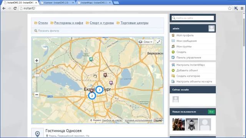This screenshot has width=246, height=138.
Task: Click the green Все button for new users
Action: click(211, 112)
